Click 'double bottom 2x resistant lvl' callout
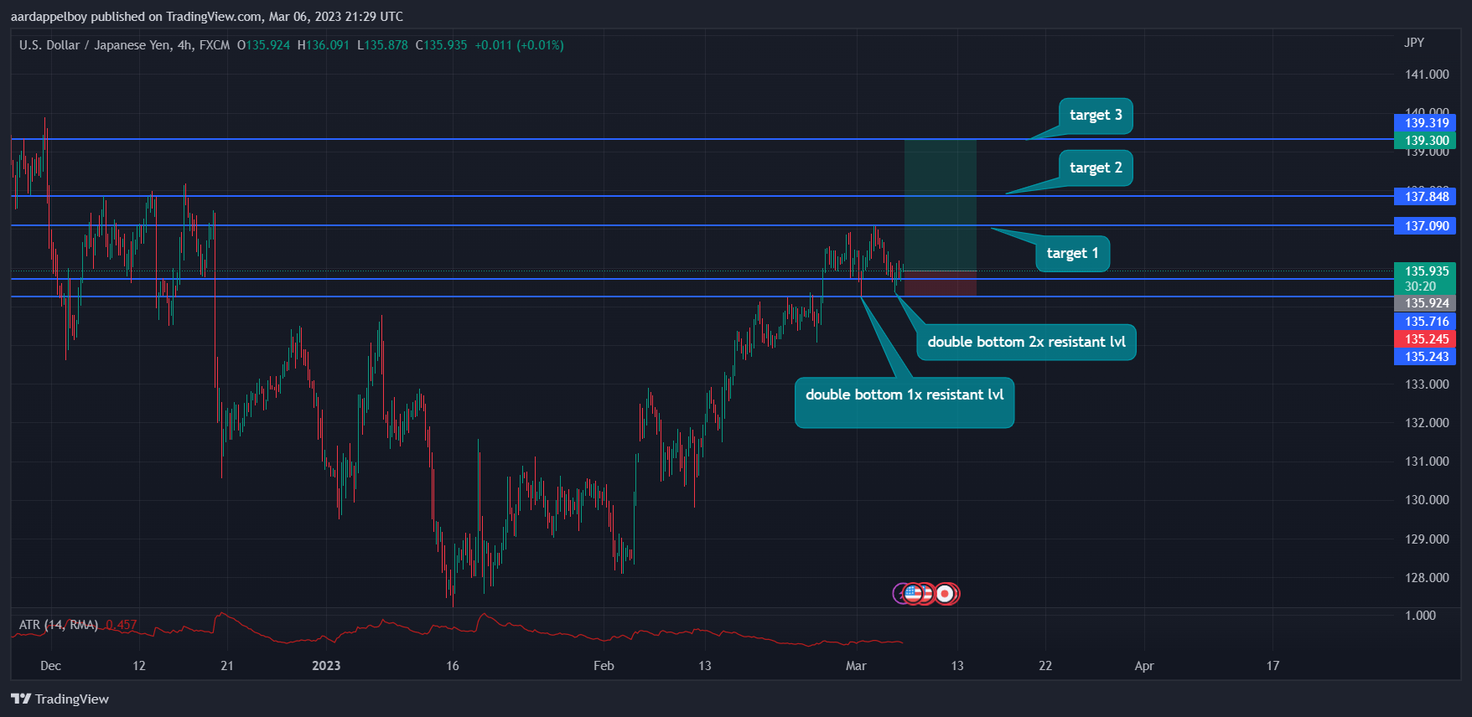Image resolution: width=1472 pixels, height=717 pixels. (1026, 343)
